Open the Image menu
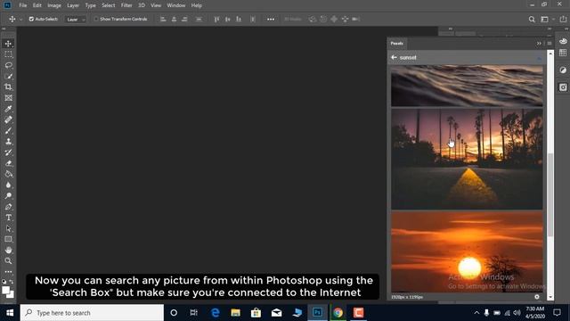The image size is (570, 321). [x=54, y=5]
